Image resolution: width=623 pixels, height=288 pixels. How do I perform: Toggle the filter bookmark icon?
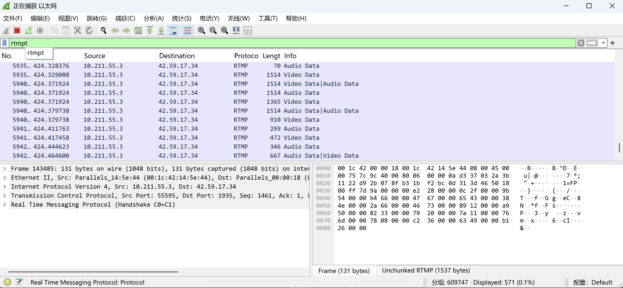click(5, 43)
